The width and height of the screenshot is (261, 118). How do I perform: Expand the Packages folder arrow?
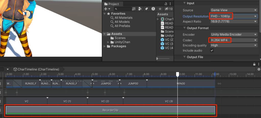[105, 46]
